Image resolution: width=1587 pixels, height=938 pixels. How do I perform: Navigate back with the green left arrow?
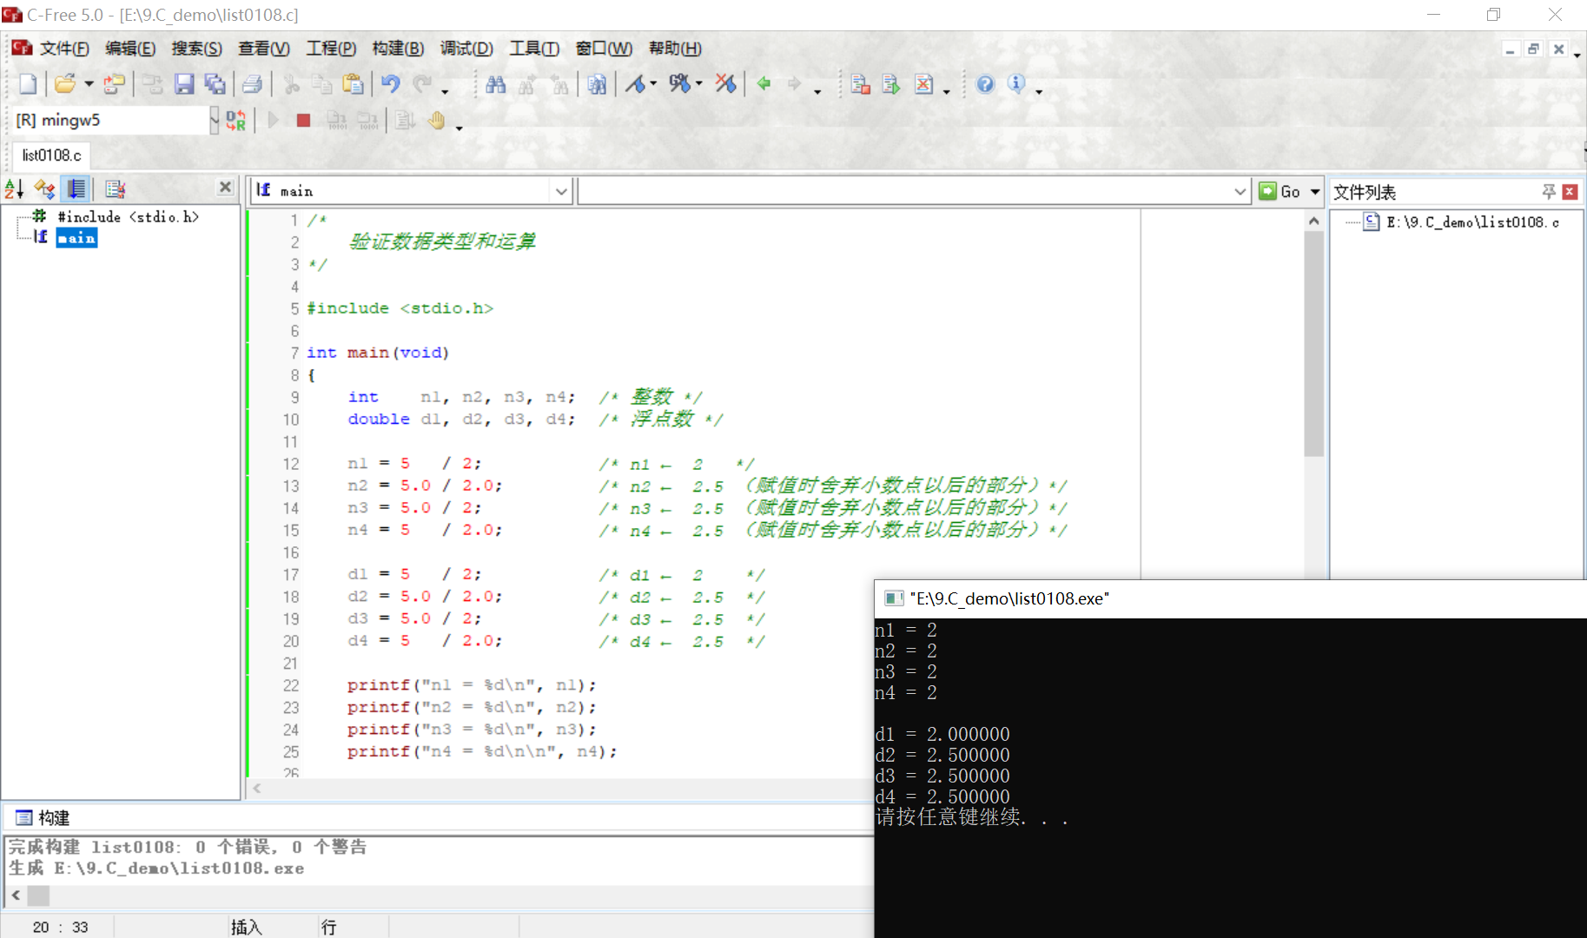coord(764,83)
